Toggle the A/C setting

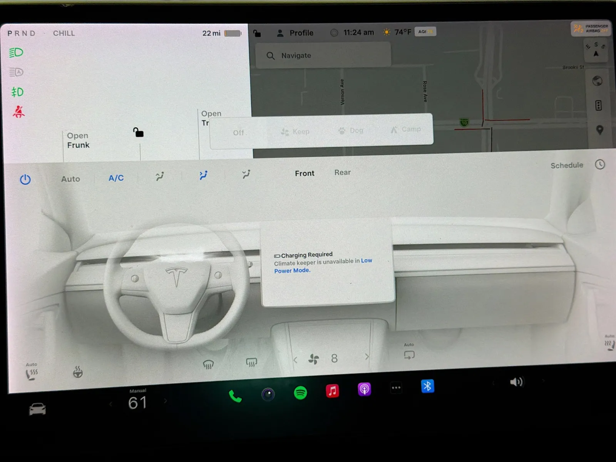click(116, 178)
